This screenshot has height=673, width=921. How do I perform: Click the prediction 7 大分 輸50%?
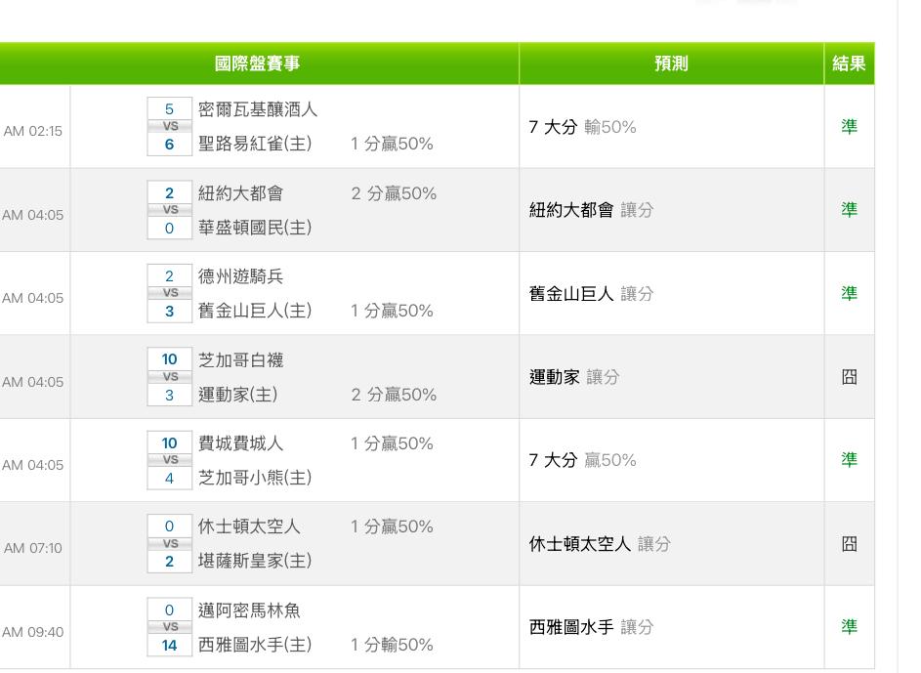583,127
